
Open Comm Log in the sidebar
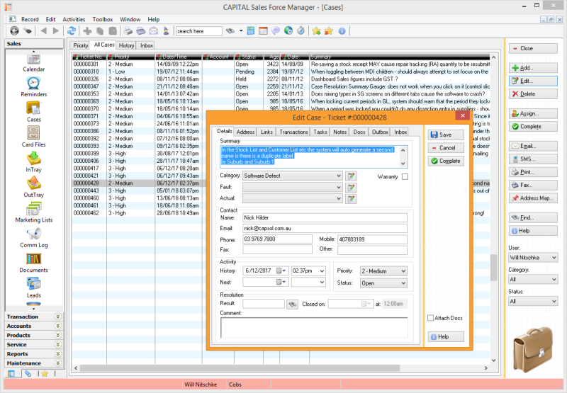click(x=33, y=238)
